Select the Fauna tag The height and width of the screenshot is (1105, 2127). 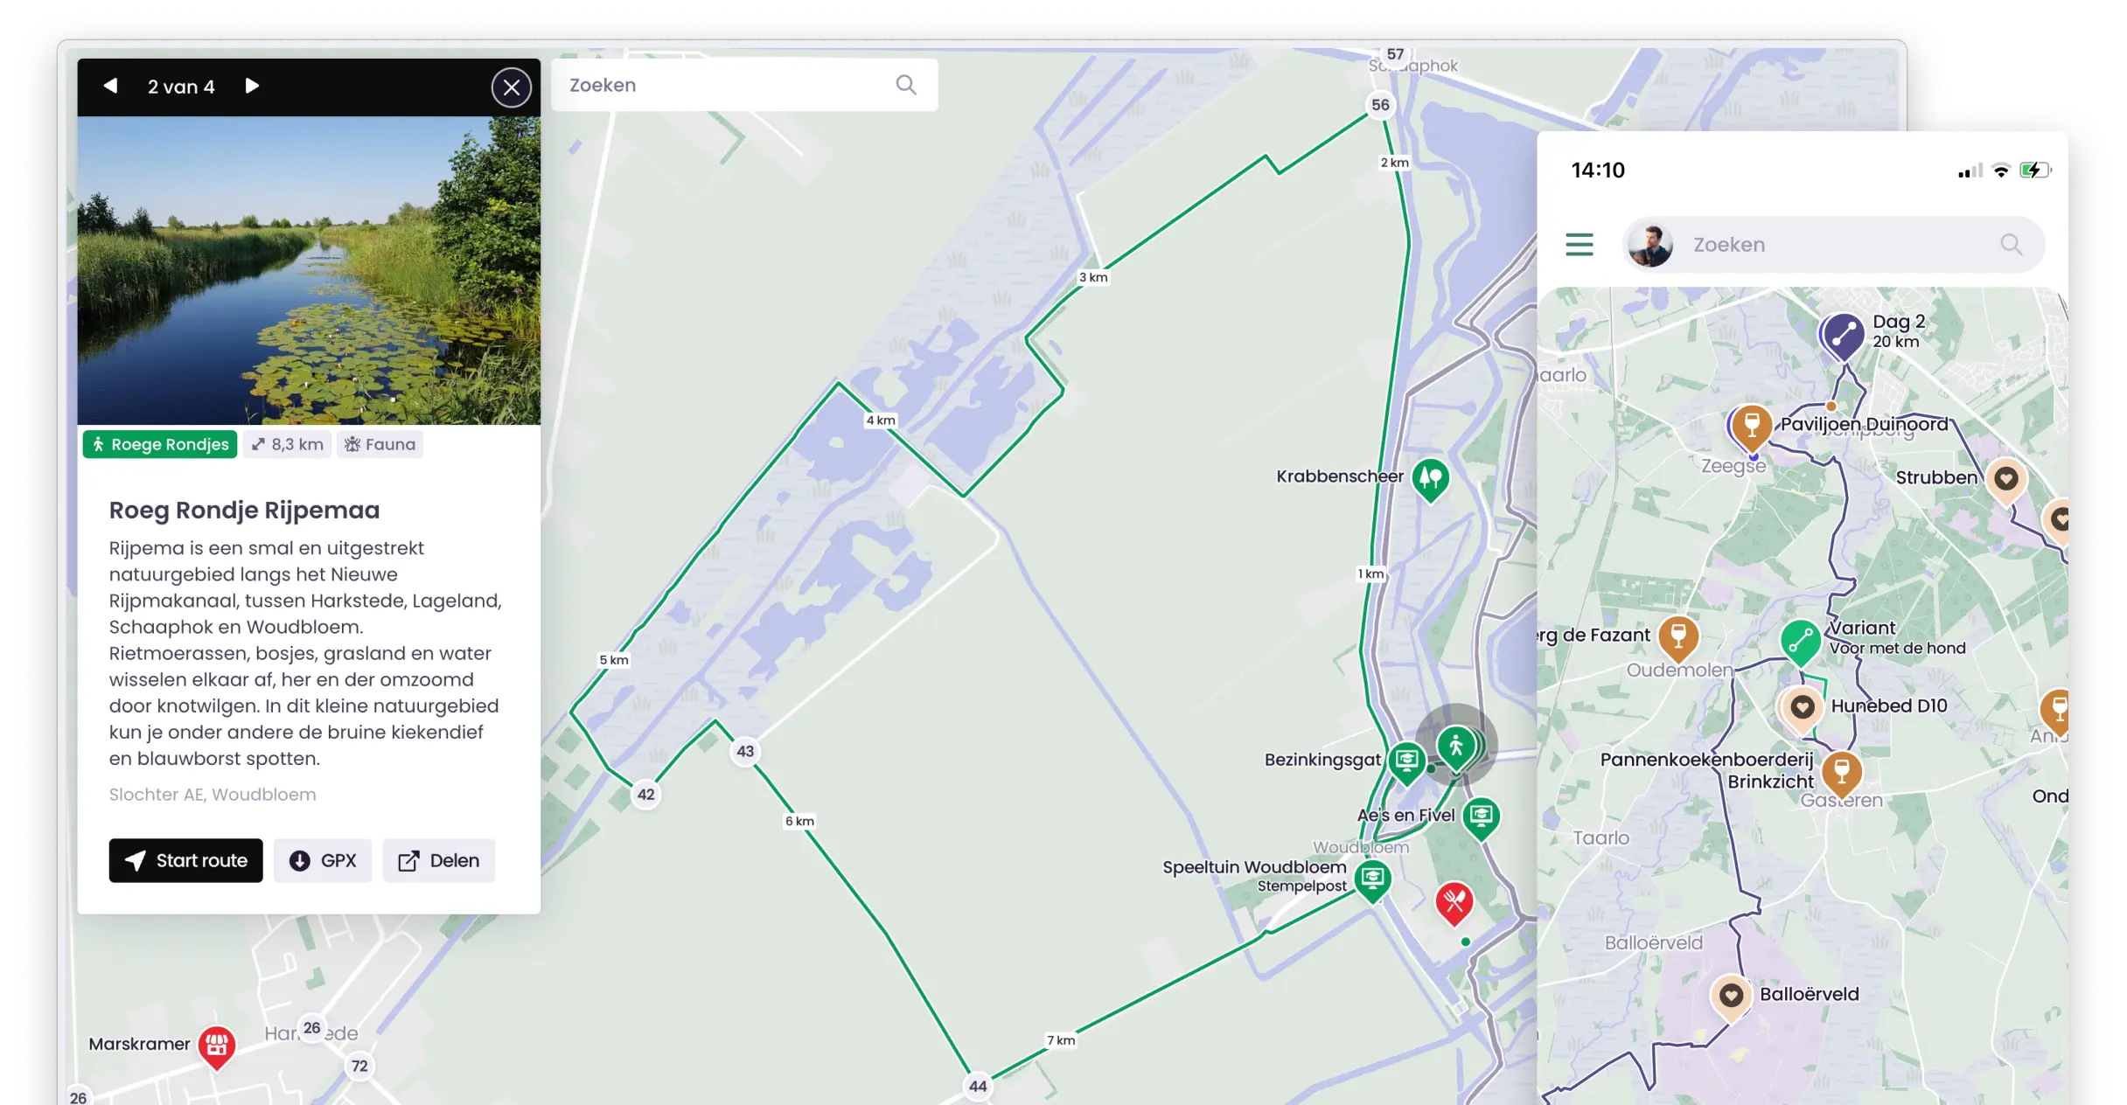tap(380, 444)
